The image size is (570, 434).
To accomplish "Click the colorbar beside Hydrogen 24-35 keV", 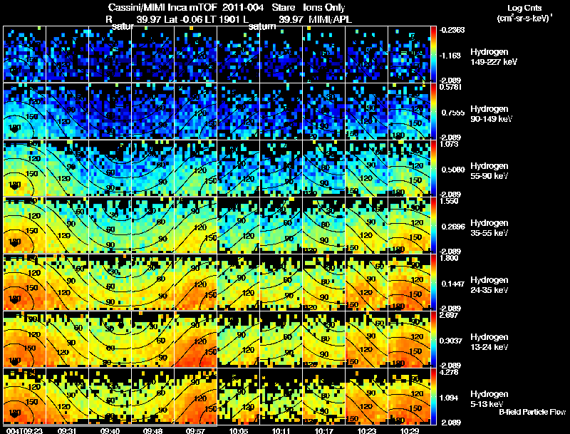I will tap(433, 282).
